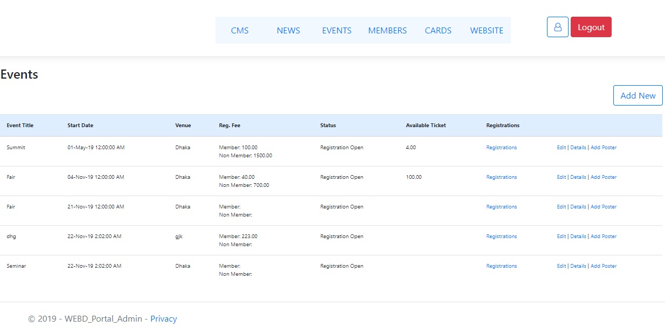Open the user profile icon button
The height and width of the screenshot is (334, 665).
click(x=557, y=27)
